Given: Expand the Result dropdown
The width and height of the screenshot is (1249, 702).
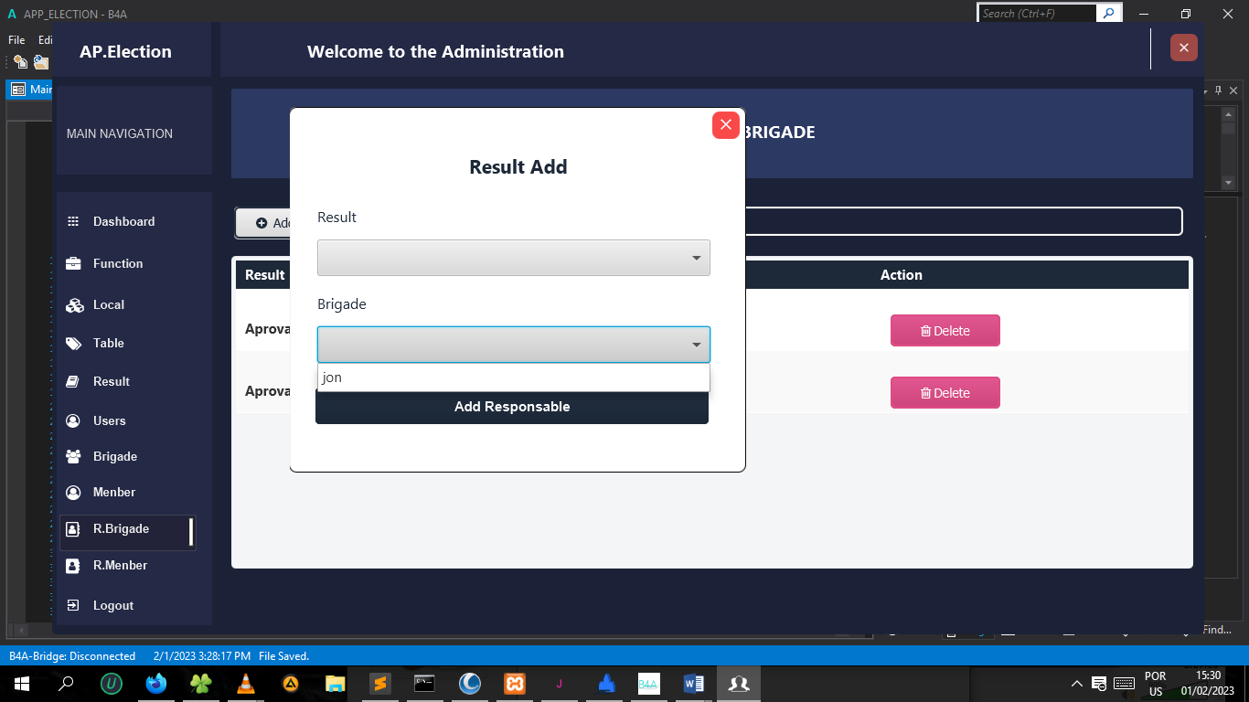Looking at the screenshot, I should pos(514,258).
